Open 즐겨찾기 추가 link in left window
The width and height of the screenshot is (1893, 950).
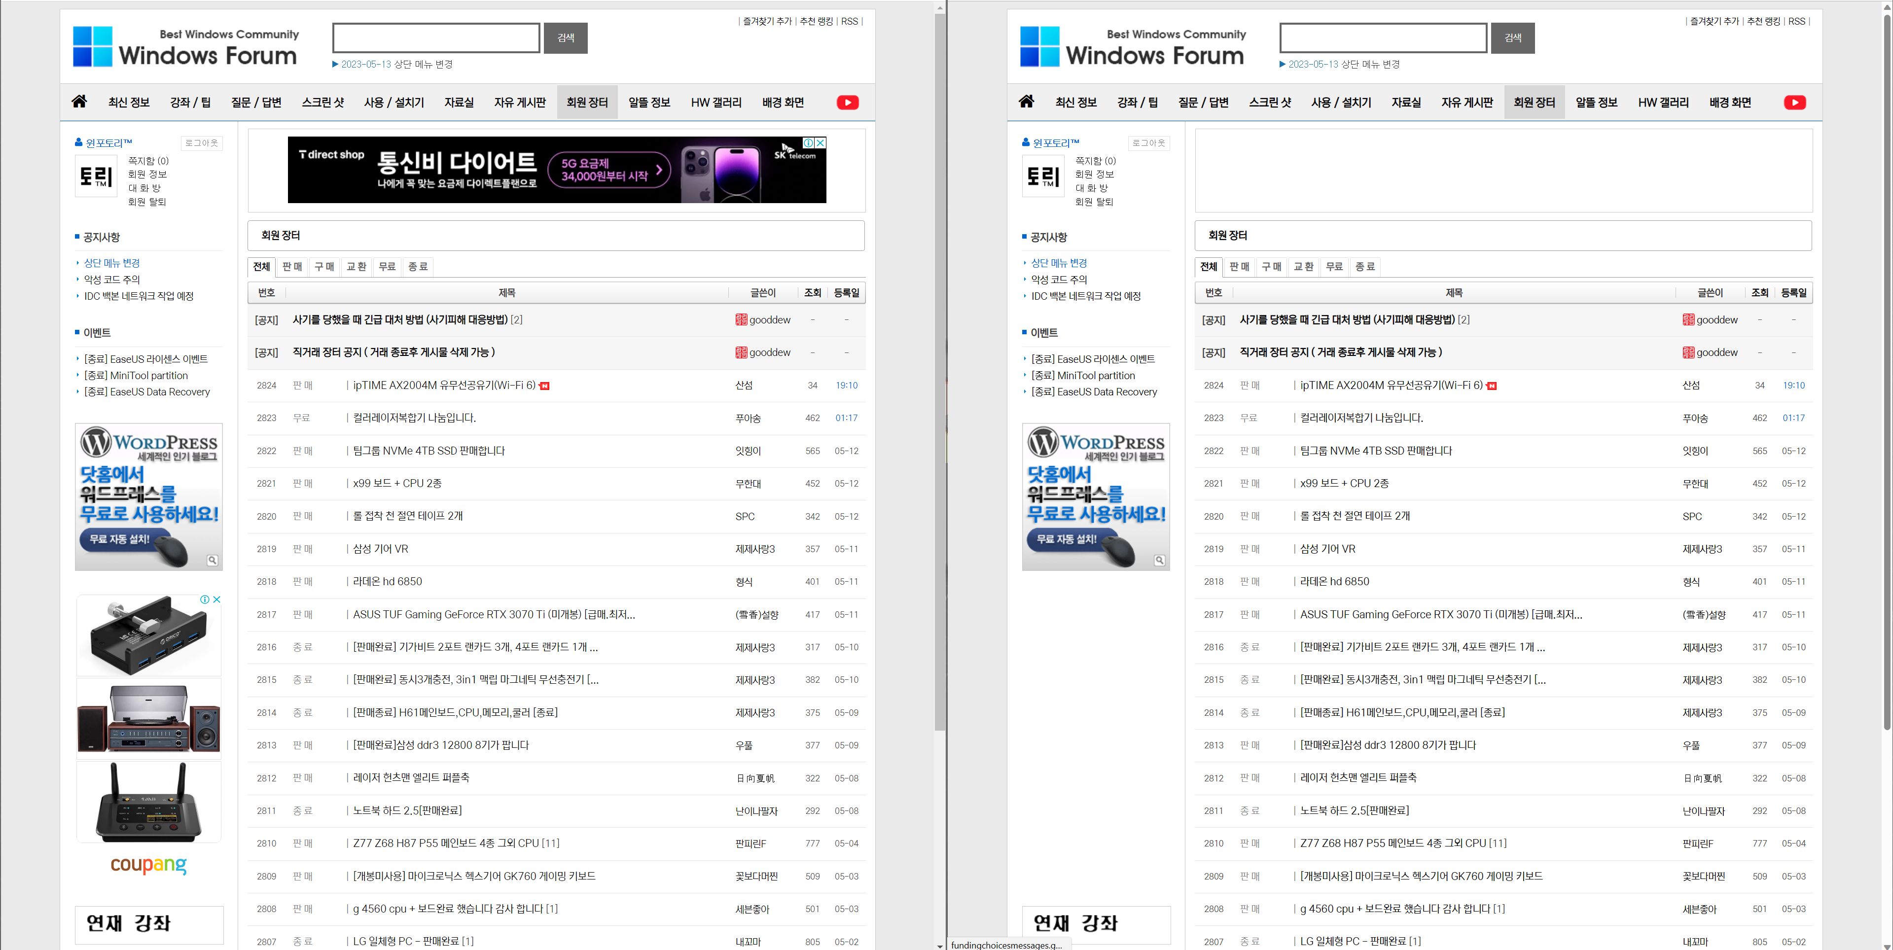tap(767, 21)
